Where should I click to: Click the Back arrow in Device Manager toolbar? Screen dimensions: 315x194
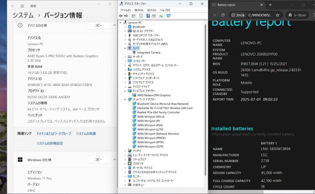(121, 16)
